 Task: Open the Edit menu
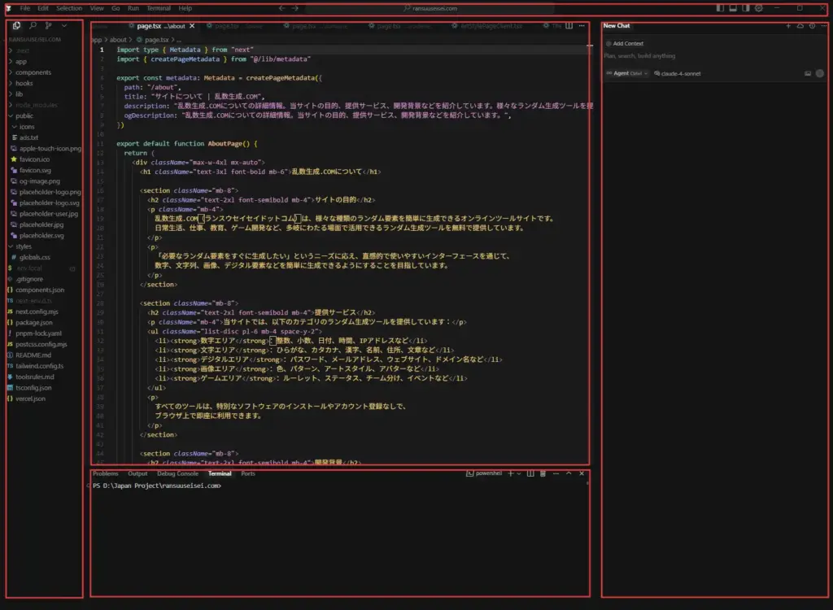coord(43,8)
